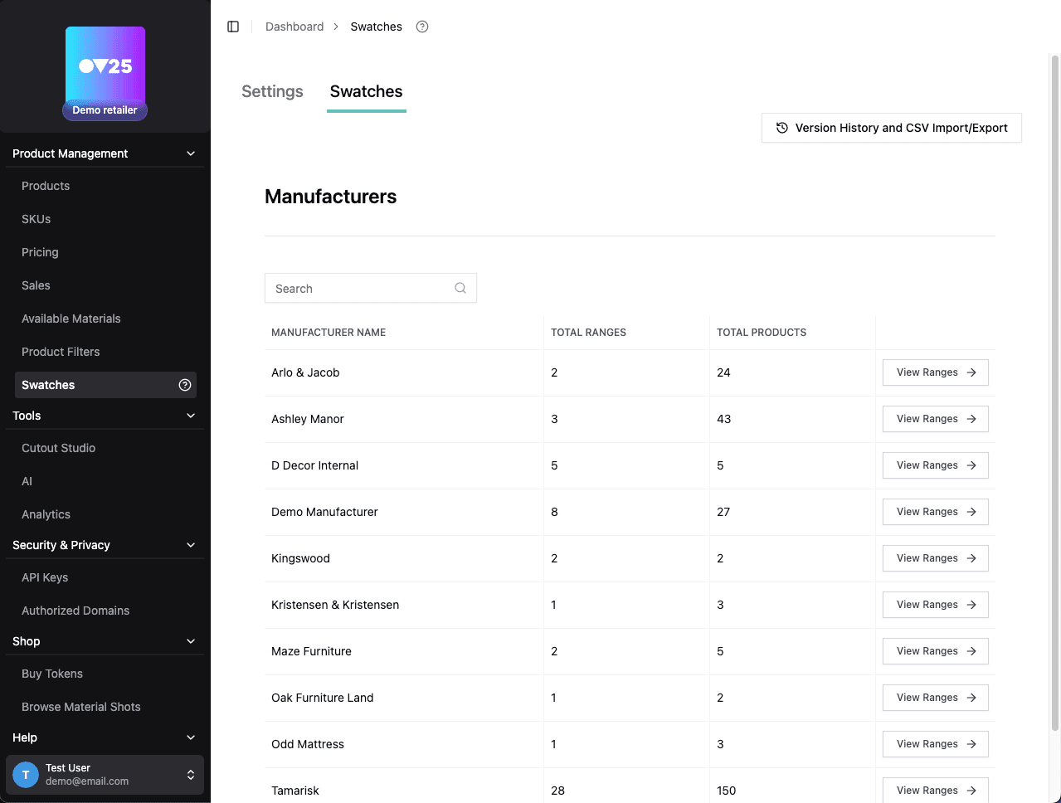
Task: Open Product Filters in sidebar
Action: click(61, 352)
